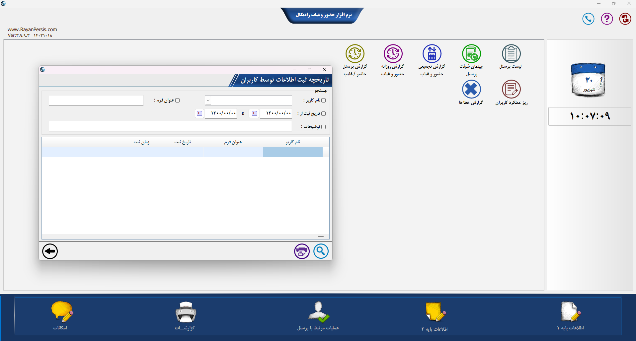This screenshot has width=636, height=341.
Task: Enable the توضیحات filter checkbox
Action: click(x=324, y=127)
